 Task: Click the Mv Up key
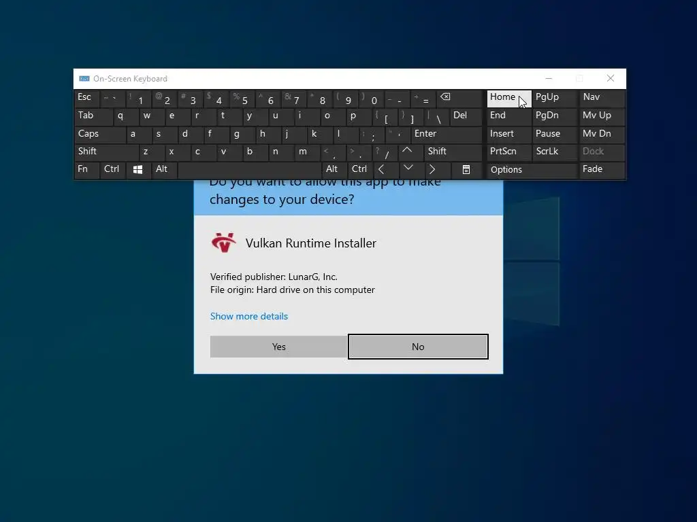point(602,116)
